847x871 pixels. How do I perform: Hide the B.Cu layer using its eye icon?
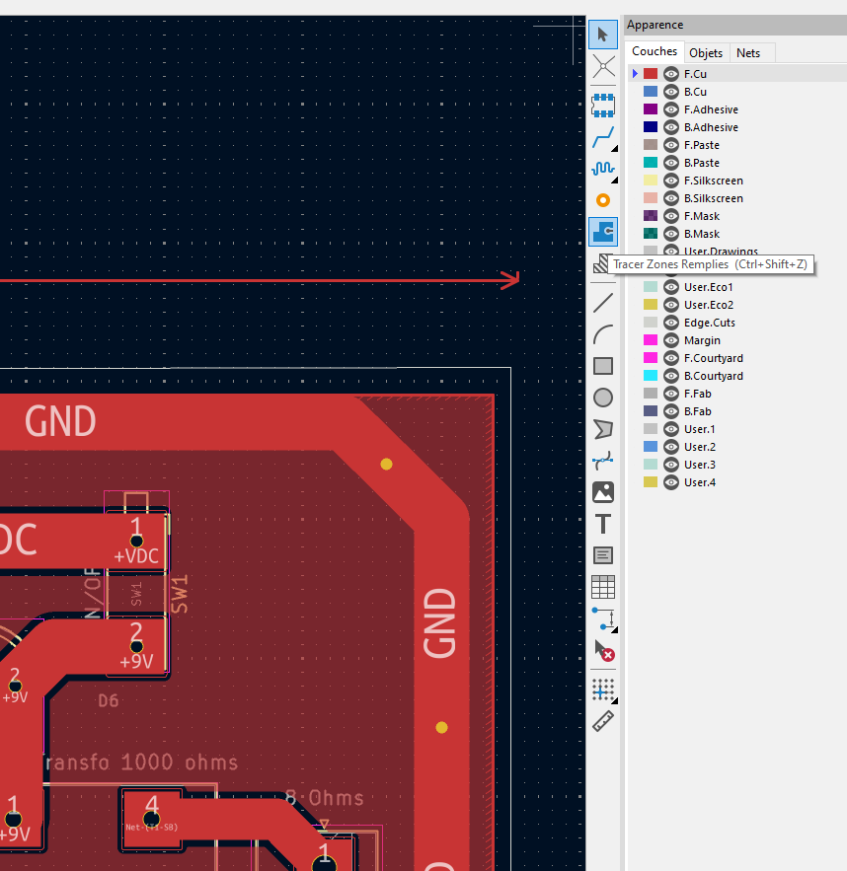(671, 92)
